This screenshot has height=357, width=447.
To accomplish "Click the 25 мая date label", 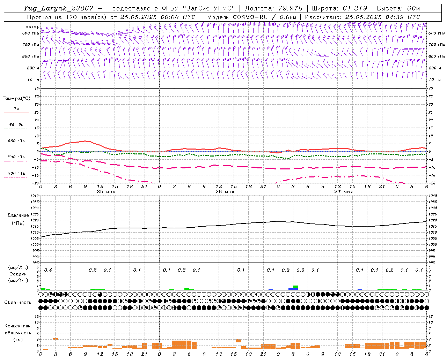I will [x=106, y=192].
